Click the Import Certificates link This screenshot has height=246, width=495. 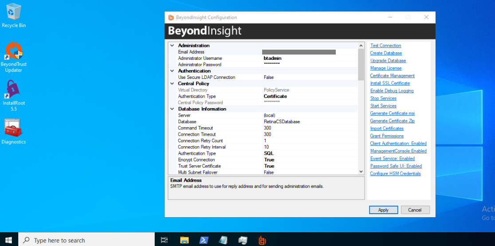tap(387, 129)
